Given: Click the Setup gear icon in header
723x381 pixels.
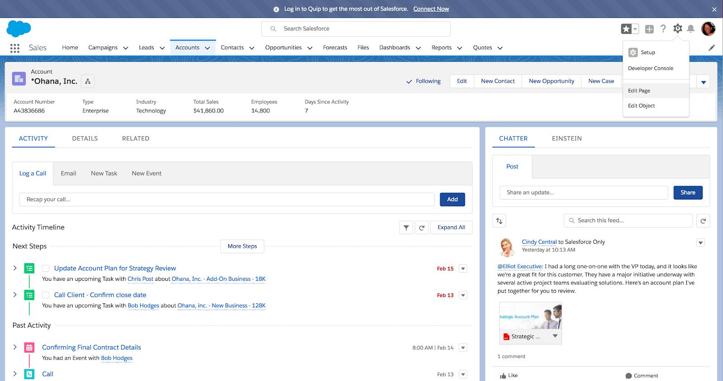Looking at the screenshot, I should pyautogui.click(x=677, y=28).
